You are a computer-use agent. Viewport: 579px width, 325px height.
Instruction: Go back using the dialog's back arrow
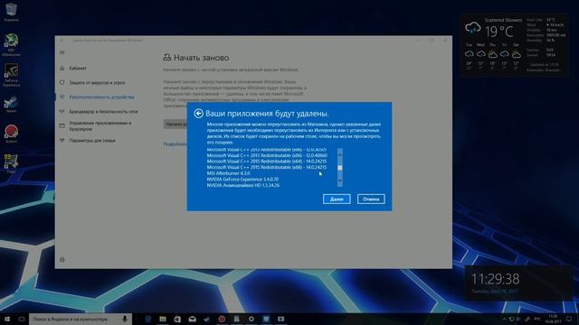(x=199, y=114)
